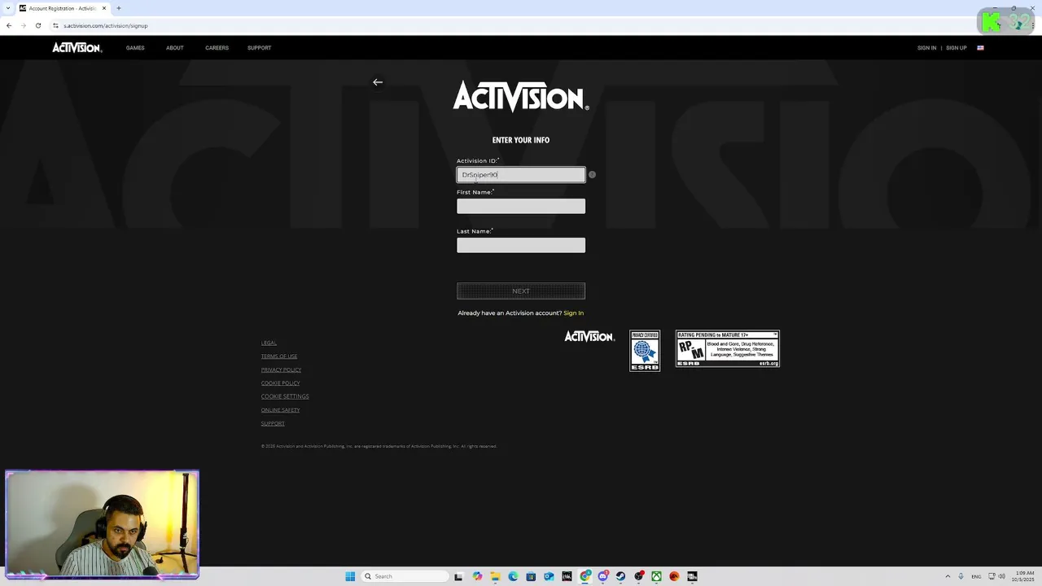
Task: Open the clock and date panel
Action: pos(1023,576)
